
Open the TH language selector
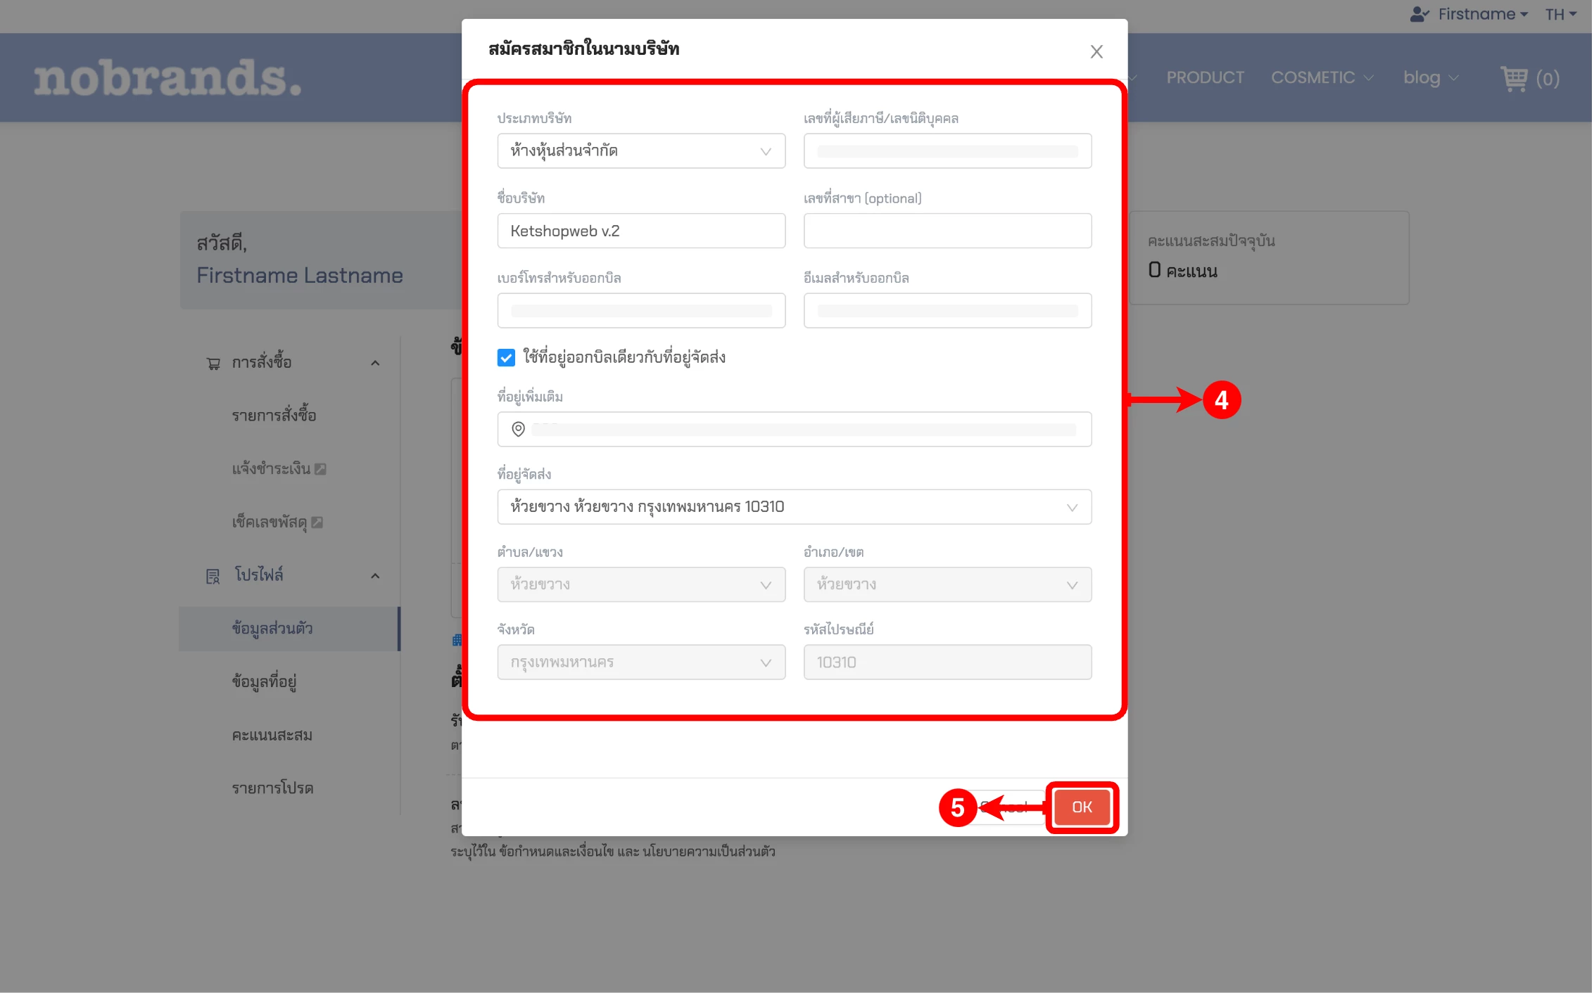[x=1560, y=14]
